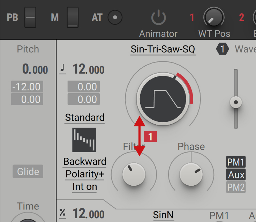Click the -12.00 pitch modulation field

tap(27, 86)
